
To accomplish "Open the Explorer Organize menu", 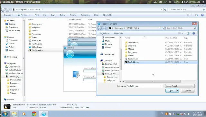I will coord(8,15).
